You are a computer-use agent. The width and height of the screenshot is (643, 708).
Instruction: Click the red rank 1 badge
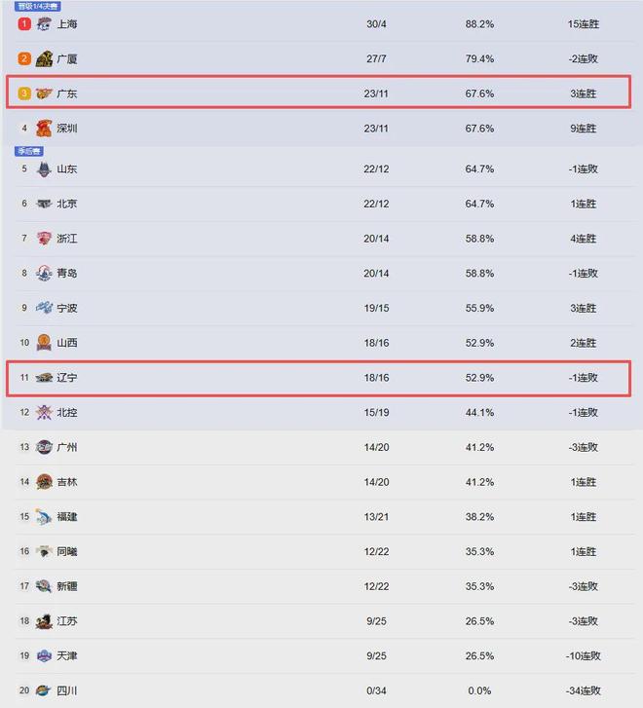tap(25, 23)
